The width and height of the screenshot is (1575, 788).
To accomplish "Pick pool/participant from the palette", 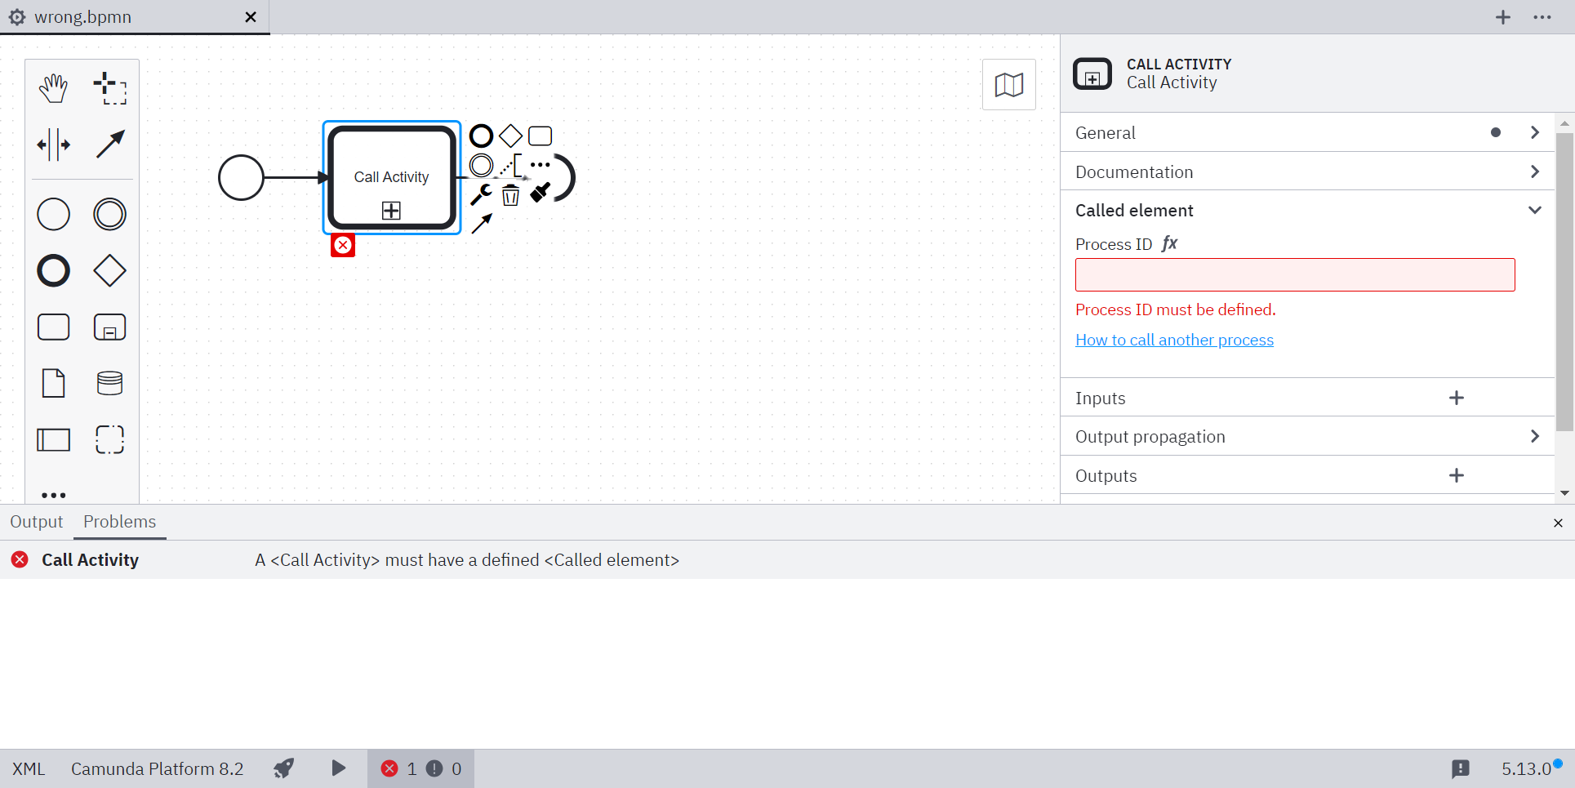I will pos(54,439).
